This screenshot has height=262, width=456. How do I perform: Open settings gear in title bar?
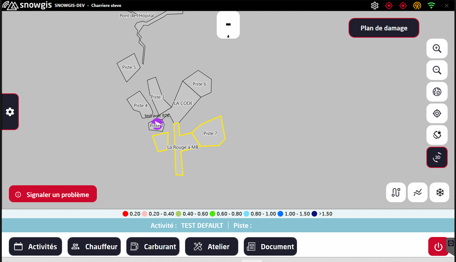375,5
